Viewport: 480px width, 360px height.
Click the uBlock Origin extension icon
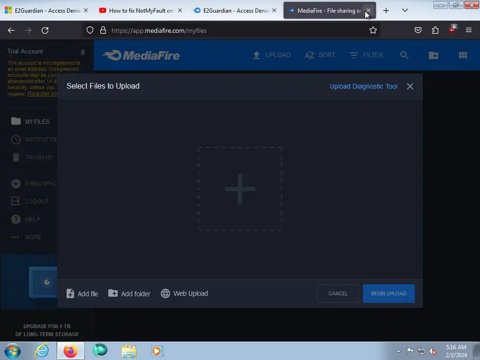click(x=452, y=30)
